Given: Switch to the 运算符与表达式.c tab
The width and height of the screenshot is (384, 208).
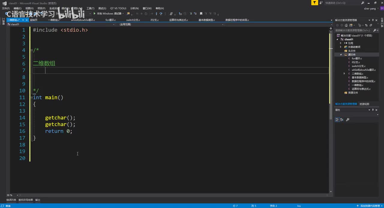Looking at the screenshot, I should point(178,20).
